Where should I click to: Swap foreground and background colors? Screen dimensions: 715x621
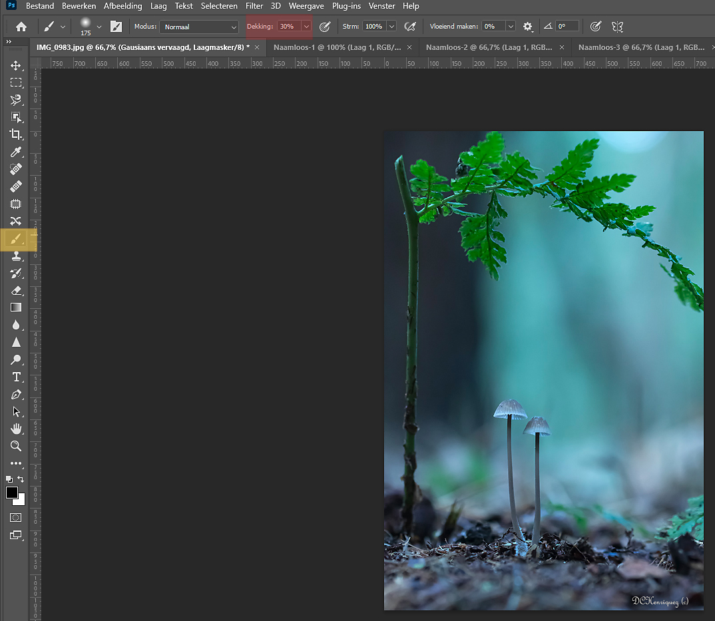[x=21, y=479]
